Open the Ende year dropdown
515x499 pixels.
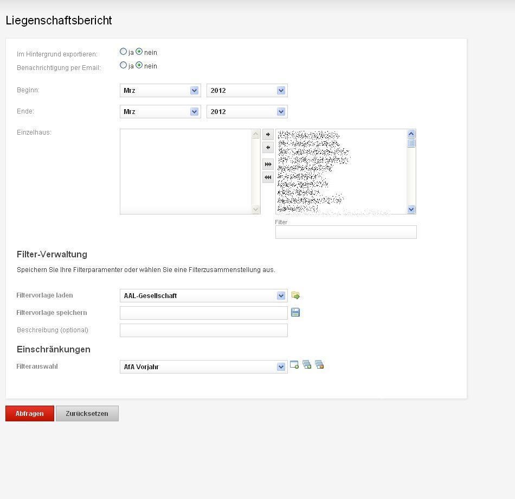tap(247, 111)
